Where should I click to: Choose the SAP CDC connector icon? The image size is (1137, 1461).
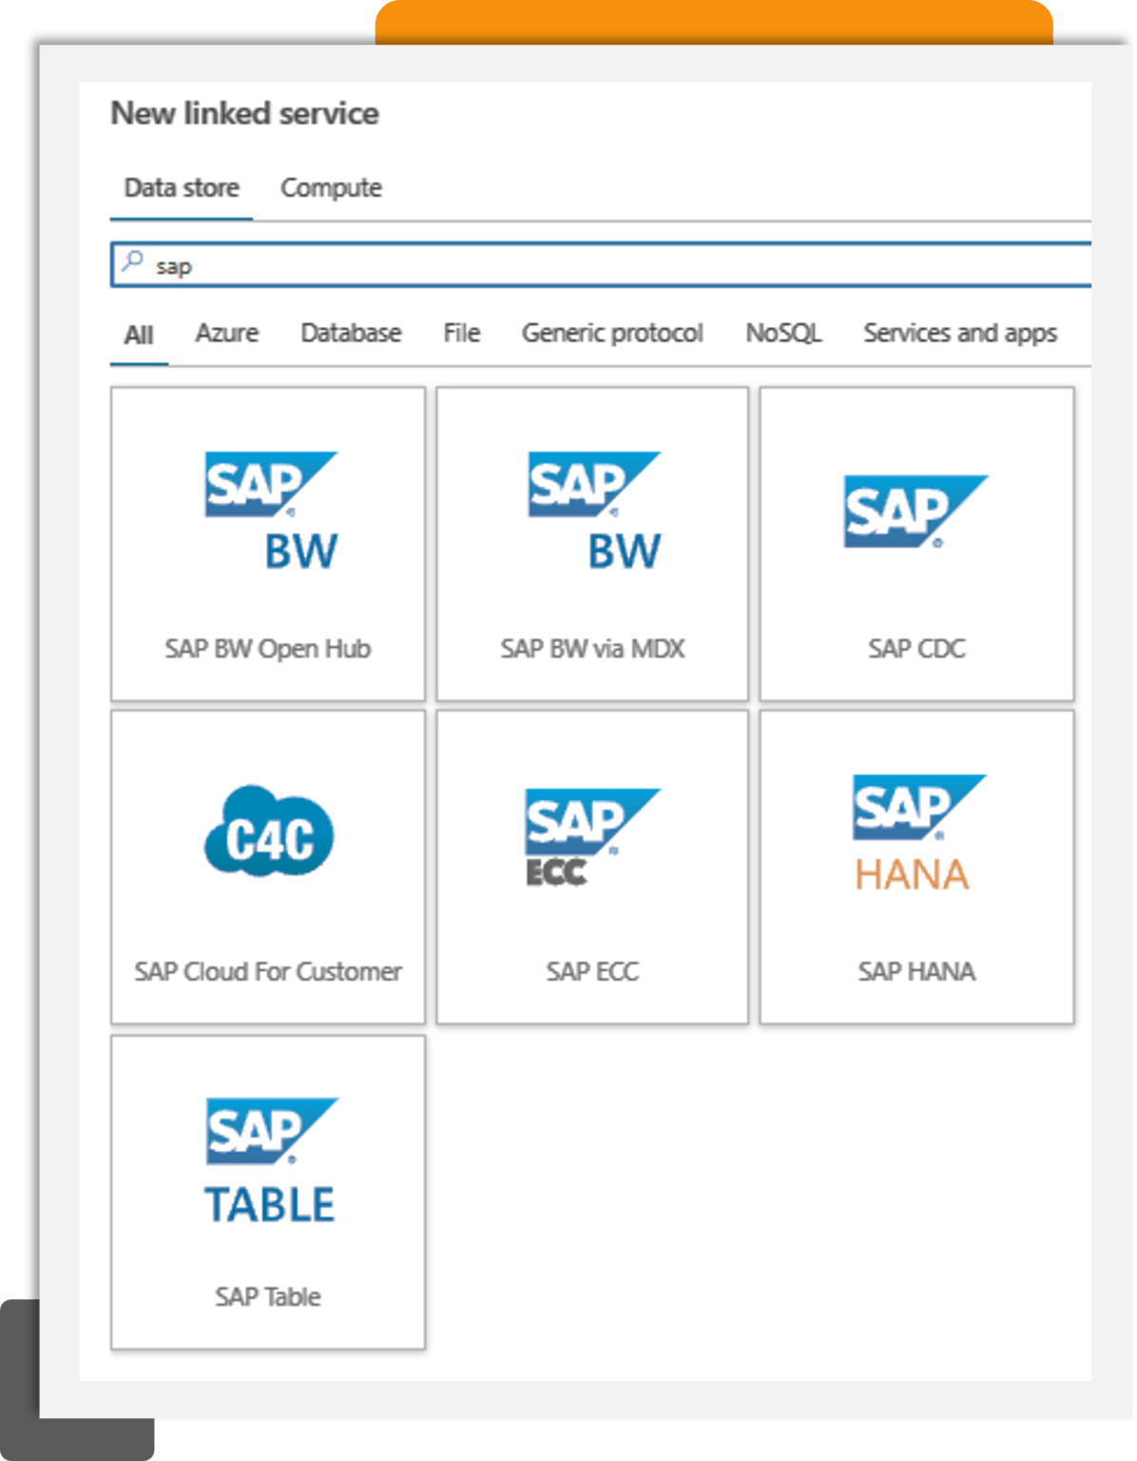[x=916, y=512]
